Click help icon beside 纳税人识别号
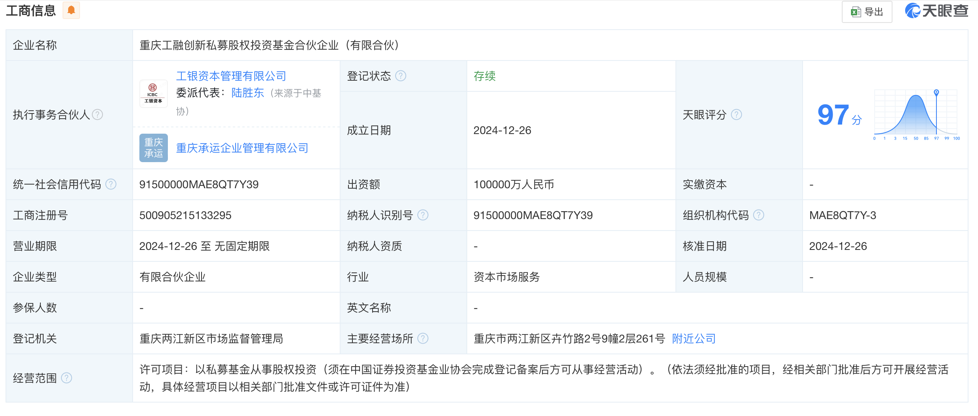The width and height of the screenshot is (978, 416). 423,215
